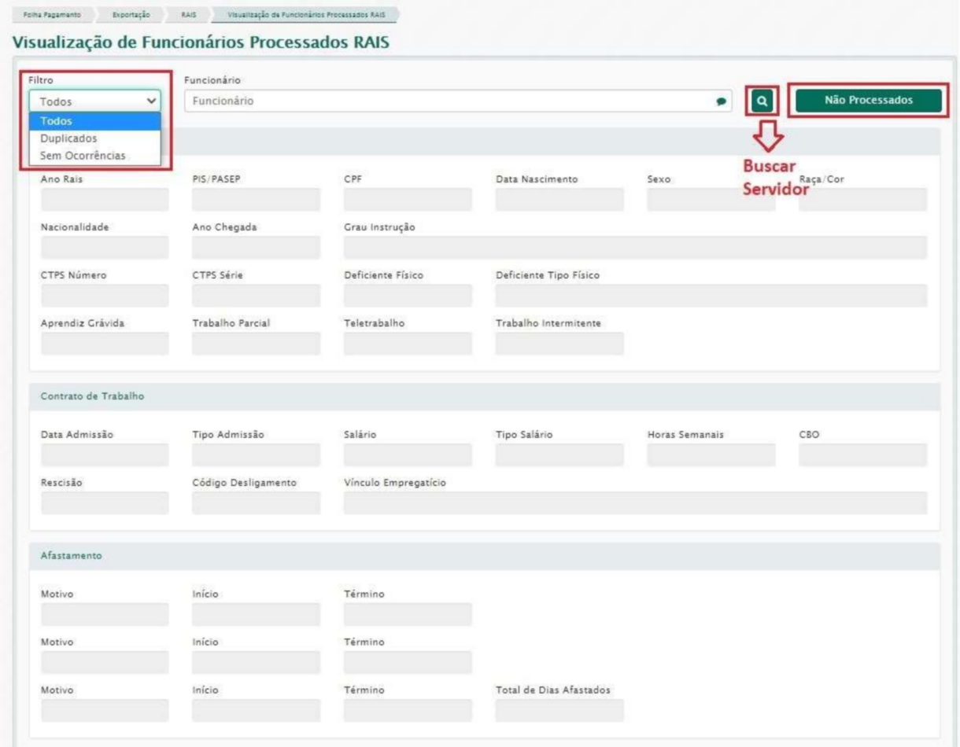Click the Salário field
960x747 pixels.
[408, 455]
